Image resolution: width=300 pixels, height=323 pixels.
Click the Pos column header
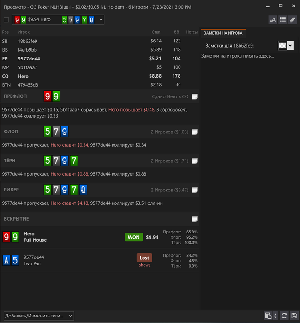point(6,32)
